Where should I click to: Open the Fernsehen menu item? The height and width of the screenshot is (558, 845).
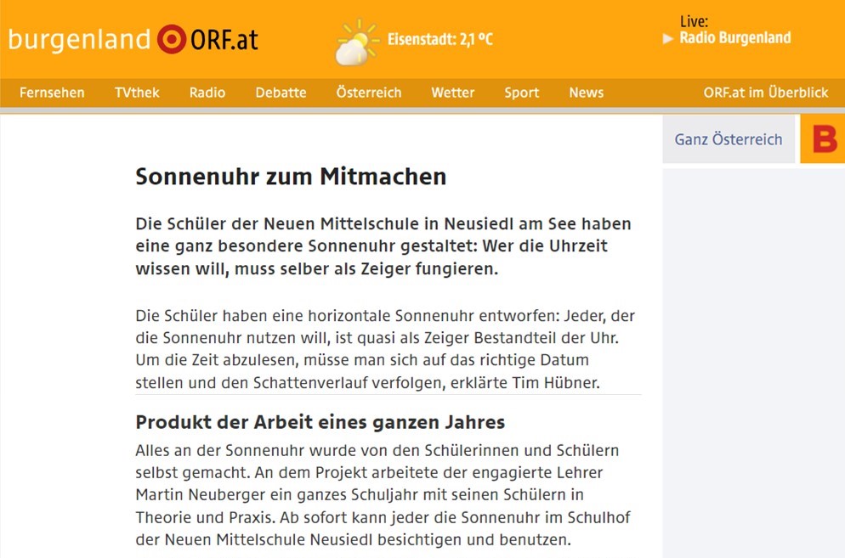click(x=52, y=93)
